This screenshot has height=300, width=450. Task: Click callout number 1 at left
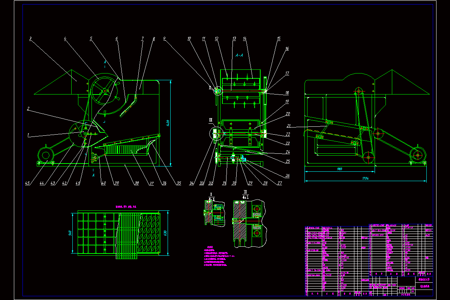coord(28,135)
